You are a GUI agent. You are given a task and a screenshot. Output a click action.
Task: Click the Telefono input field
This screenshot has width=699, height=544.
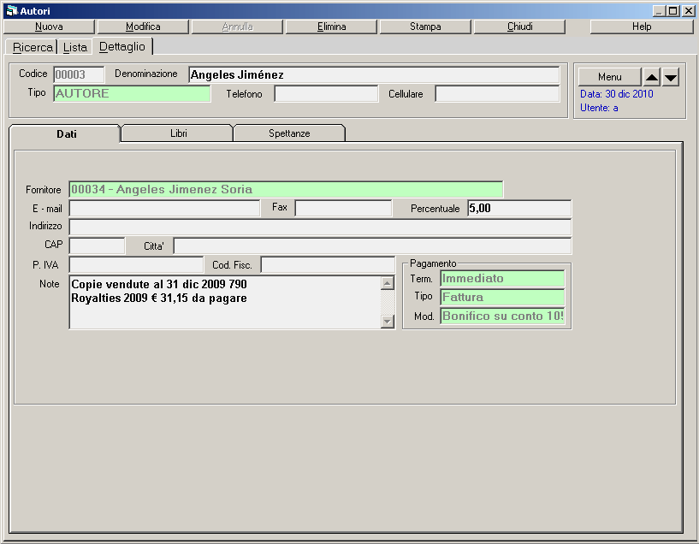(x=326, y=94)
